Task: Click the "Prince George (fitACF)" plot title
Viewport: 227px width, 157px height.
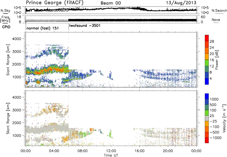Action: click(54, 3)
